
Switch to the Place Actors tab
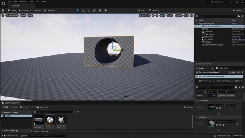click(x=222, y=68)
